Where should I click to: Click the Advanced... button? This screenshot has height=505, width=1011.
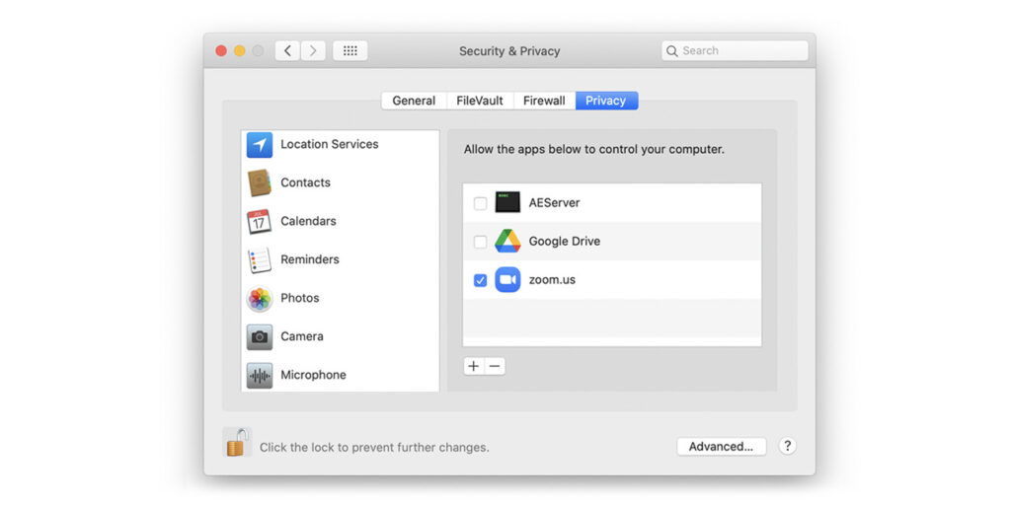pos(721,447)
